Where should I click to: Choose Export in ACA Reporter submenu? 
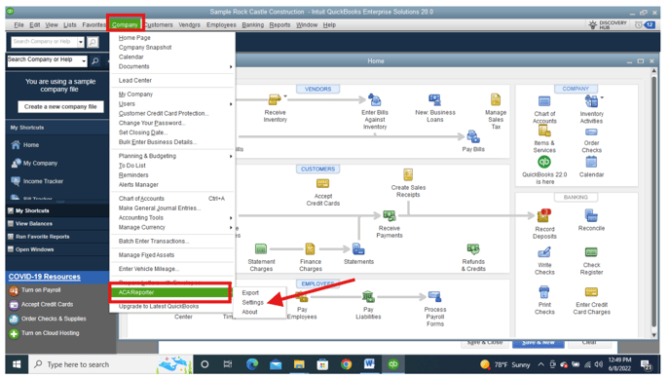pyautogui.click(x=250, y=293)
